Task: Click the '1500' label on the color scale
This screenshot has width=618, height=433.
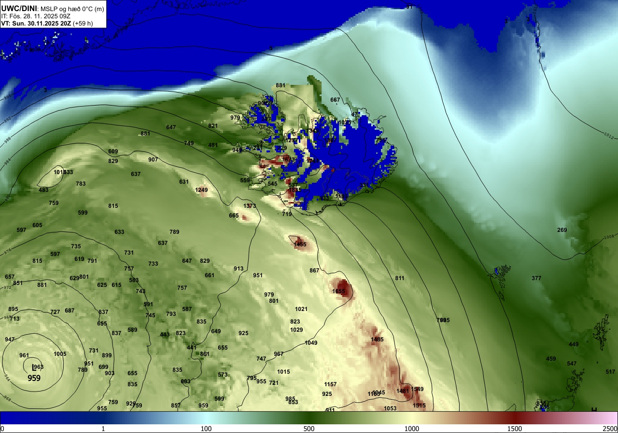Action: [x=515, y=428]
